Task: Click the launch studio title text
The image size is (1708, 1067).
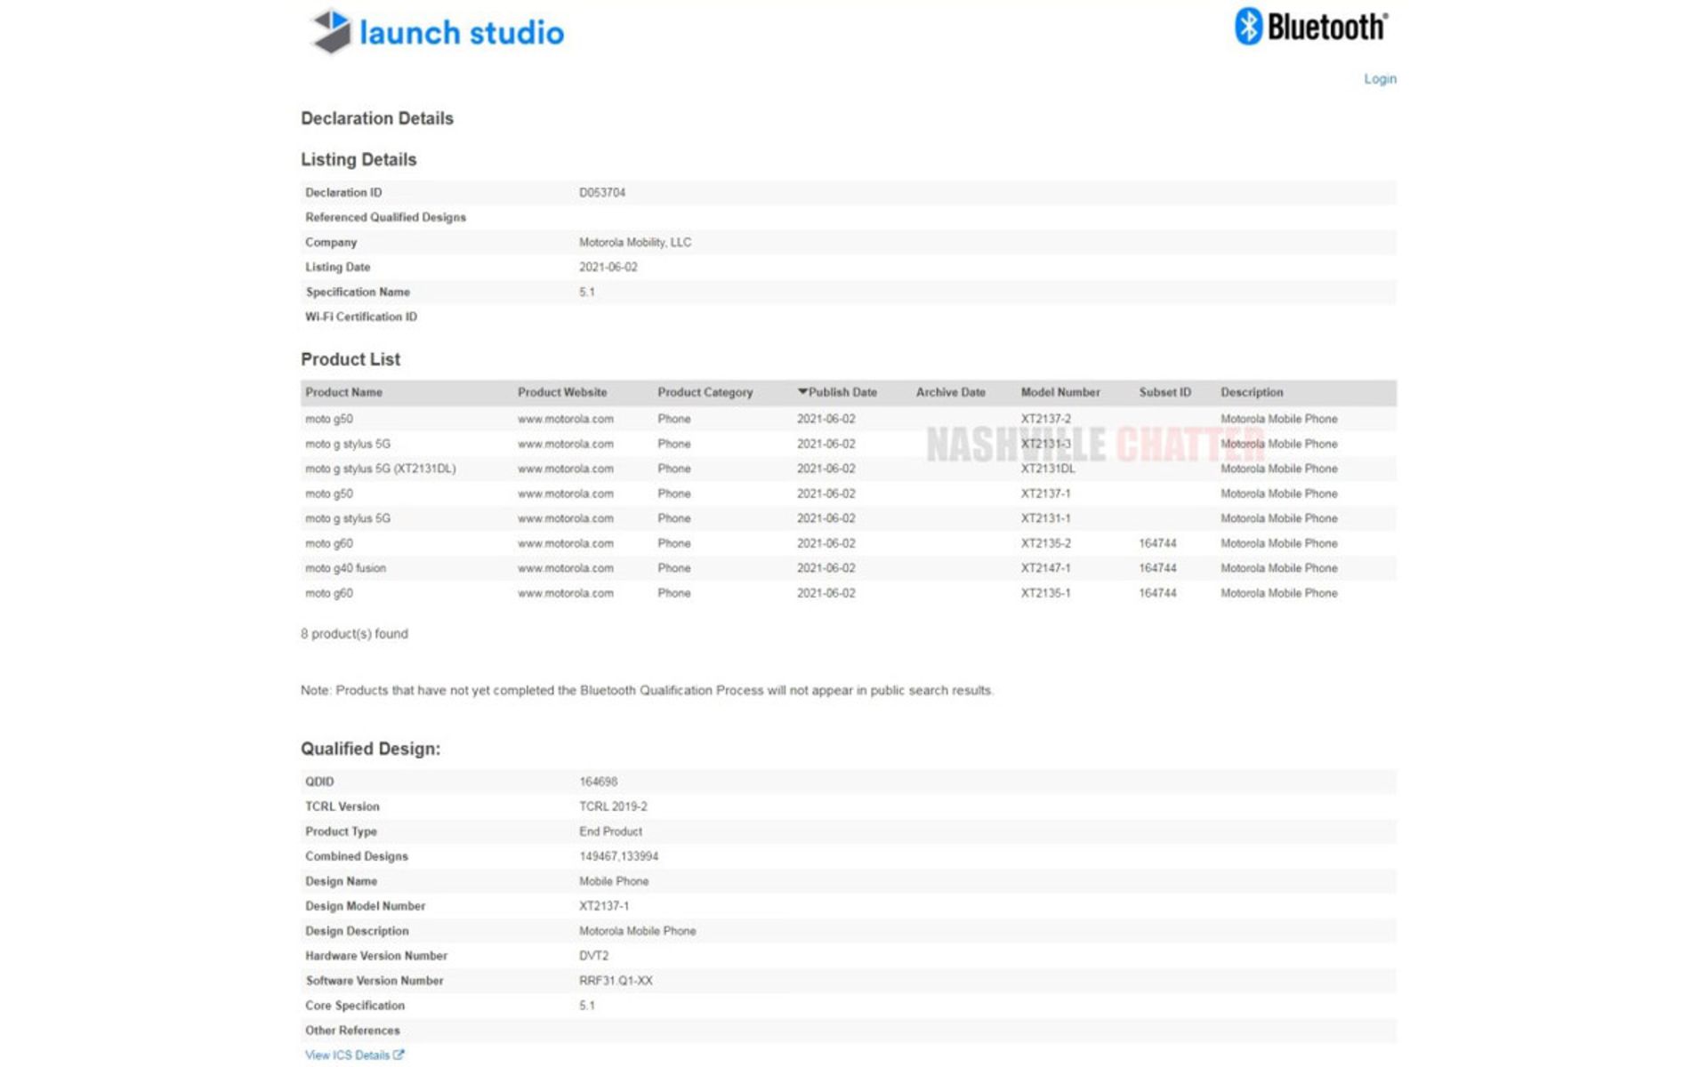Action: tap(461, 33)
